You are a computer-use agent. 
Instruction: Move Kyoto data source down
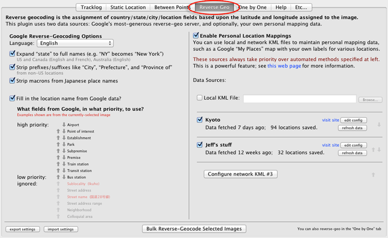(x=379, y=125)
